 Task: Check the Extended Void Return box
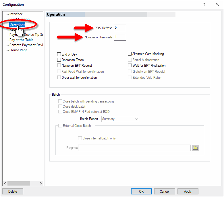[x=130, y=78]
